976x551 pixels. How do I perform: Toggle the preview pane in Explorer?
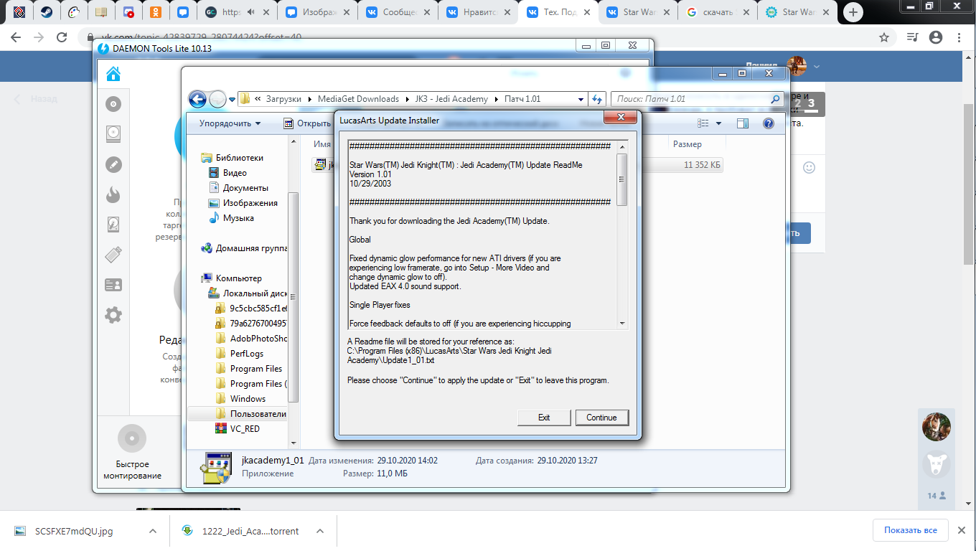743,123
